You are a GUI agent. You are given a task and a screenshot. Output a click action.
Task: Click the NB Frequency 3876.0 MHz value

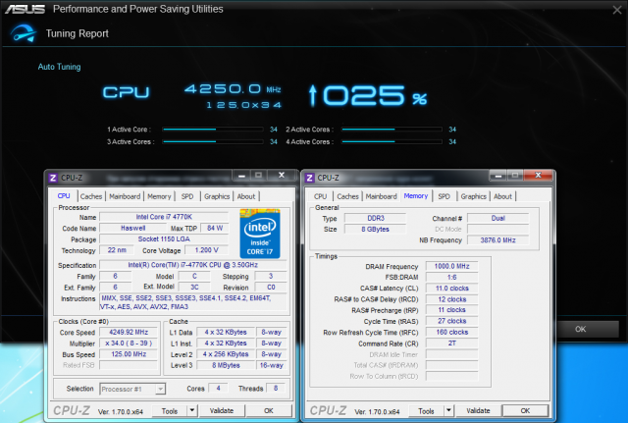pyautogui.click(x=497, y=239)
